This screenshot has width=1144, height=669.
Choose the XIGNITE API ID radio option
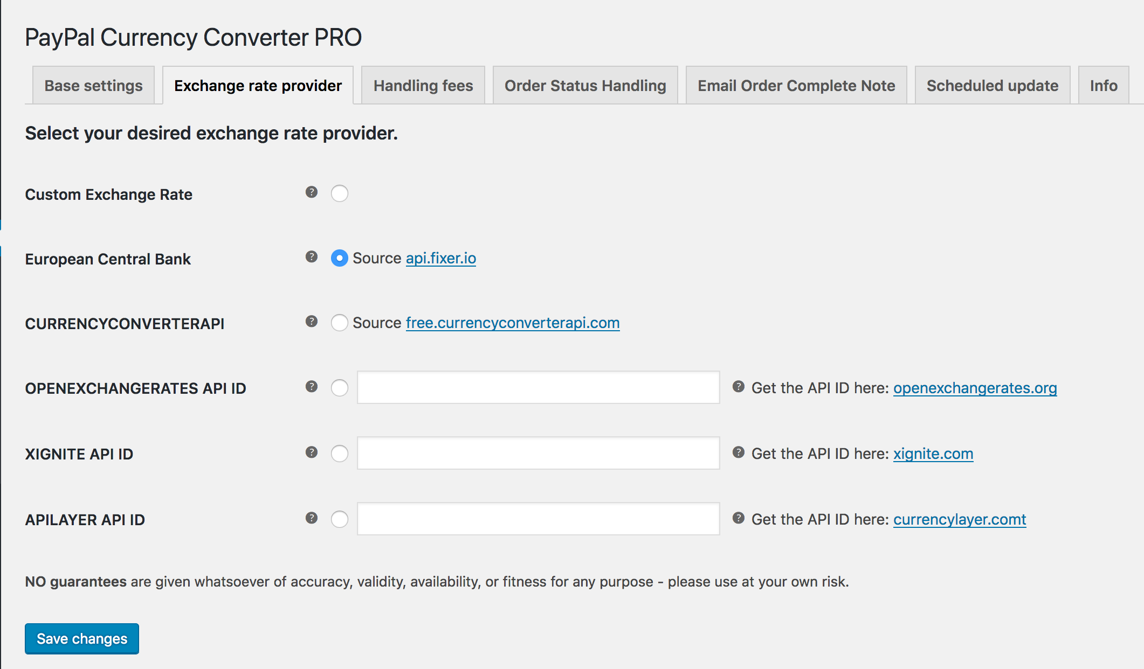(340, 454)
